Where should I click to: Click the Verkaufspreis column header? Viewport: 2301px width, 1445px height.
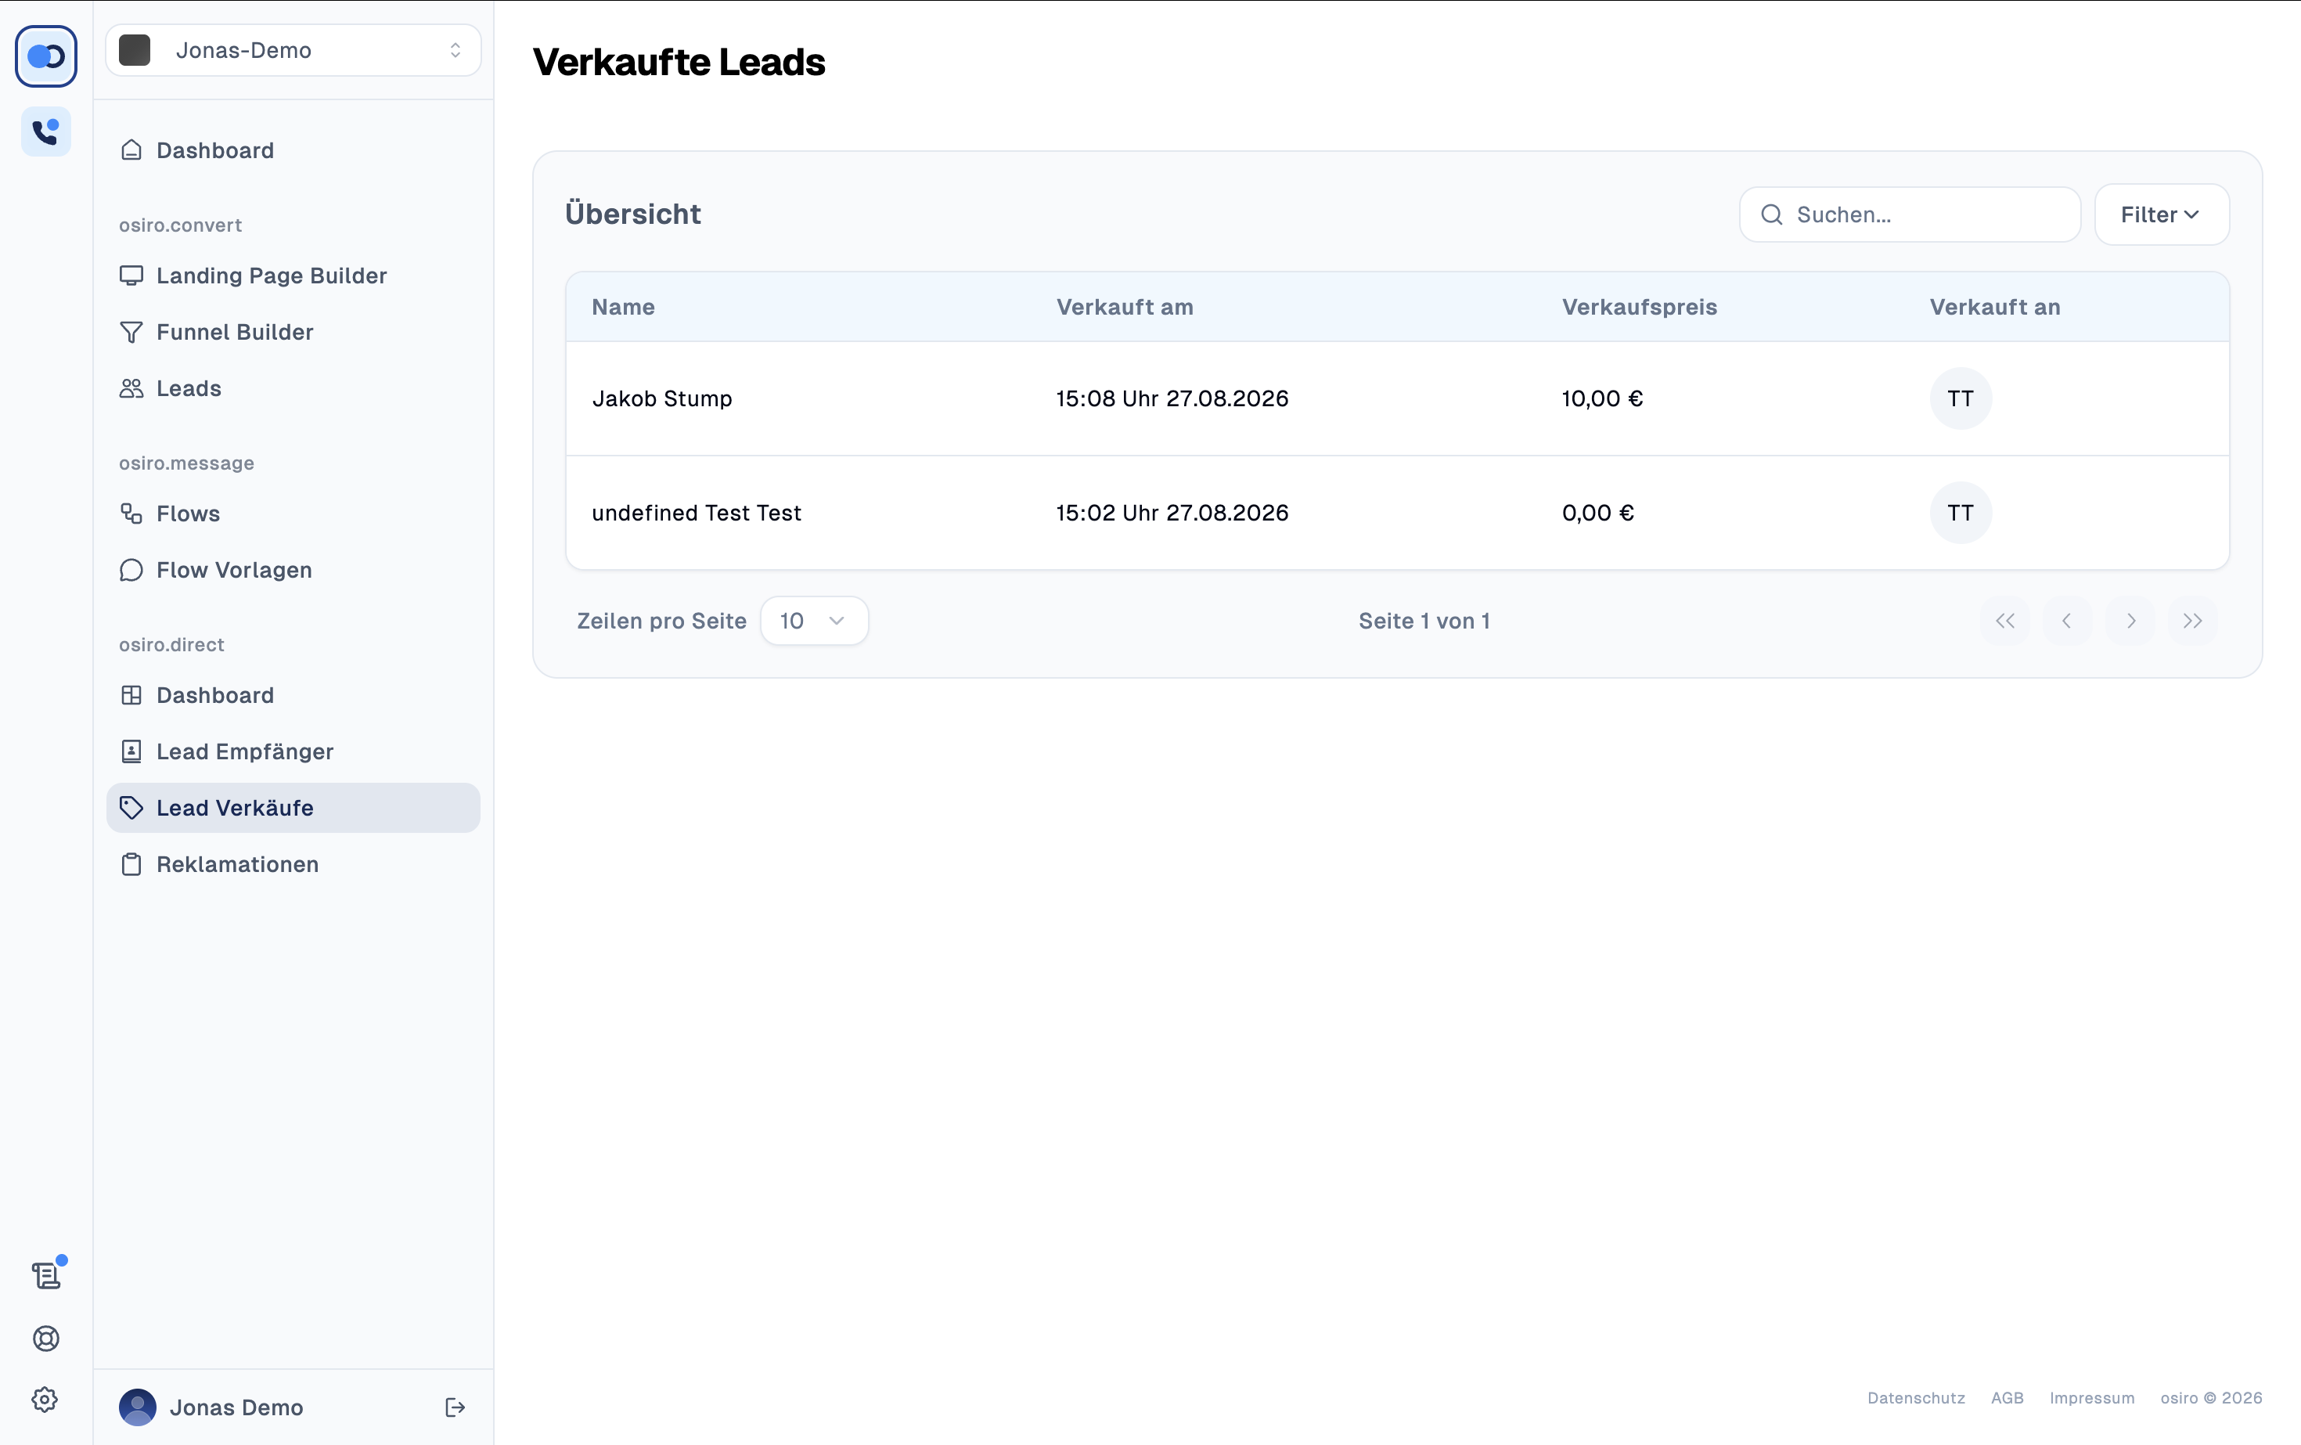pyautogui.click(x=1639, y=308)
